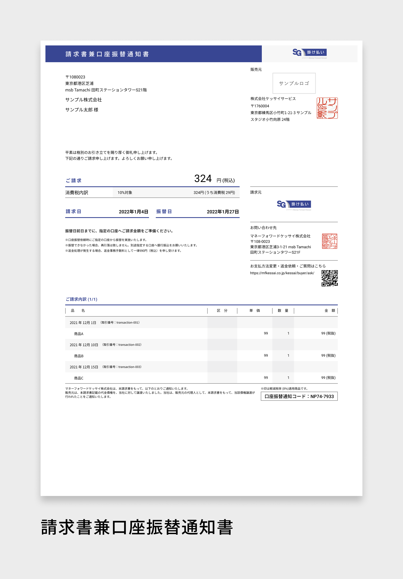Click the お支払方法変更・返金依頼 text
Viewport: 403px width, 579px height.
[288, 266]
